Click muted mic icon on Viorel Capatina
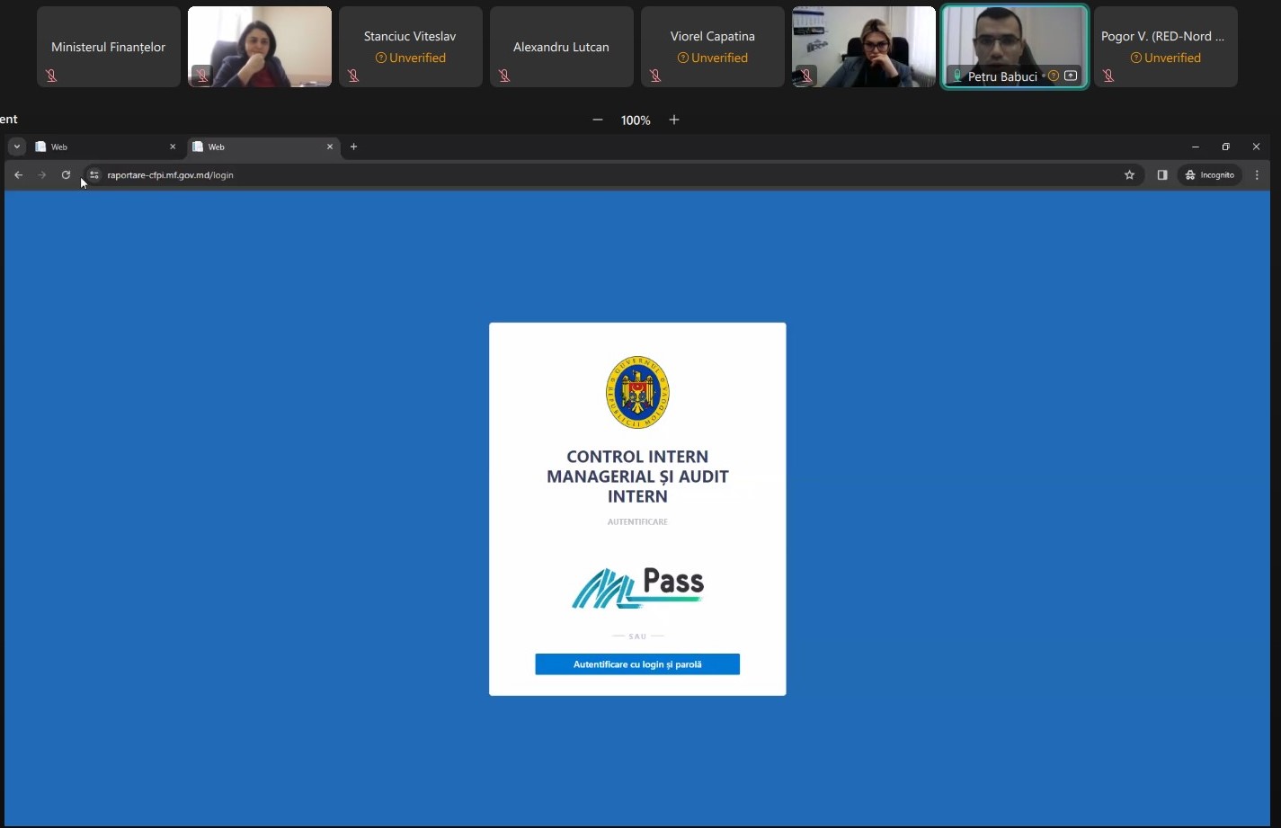Screen dimensions: 1281x828 coord(655,76)
